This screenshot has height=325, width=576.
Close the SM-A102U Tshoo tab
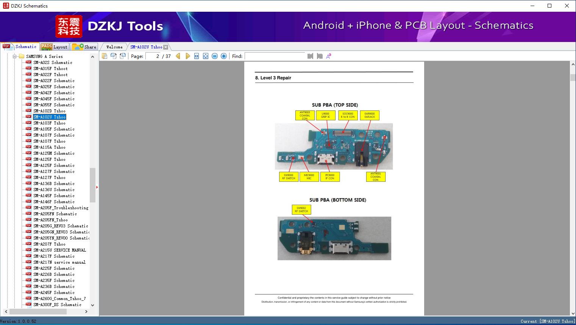166,47
